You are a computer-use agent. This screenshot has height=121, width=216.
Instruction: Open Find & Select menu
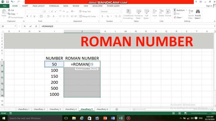tap(198, 14)
